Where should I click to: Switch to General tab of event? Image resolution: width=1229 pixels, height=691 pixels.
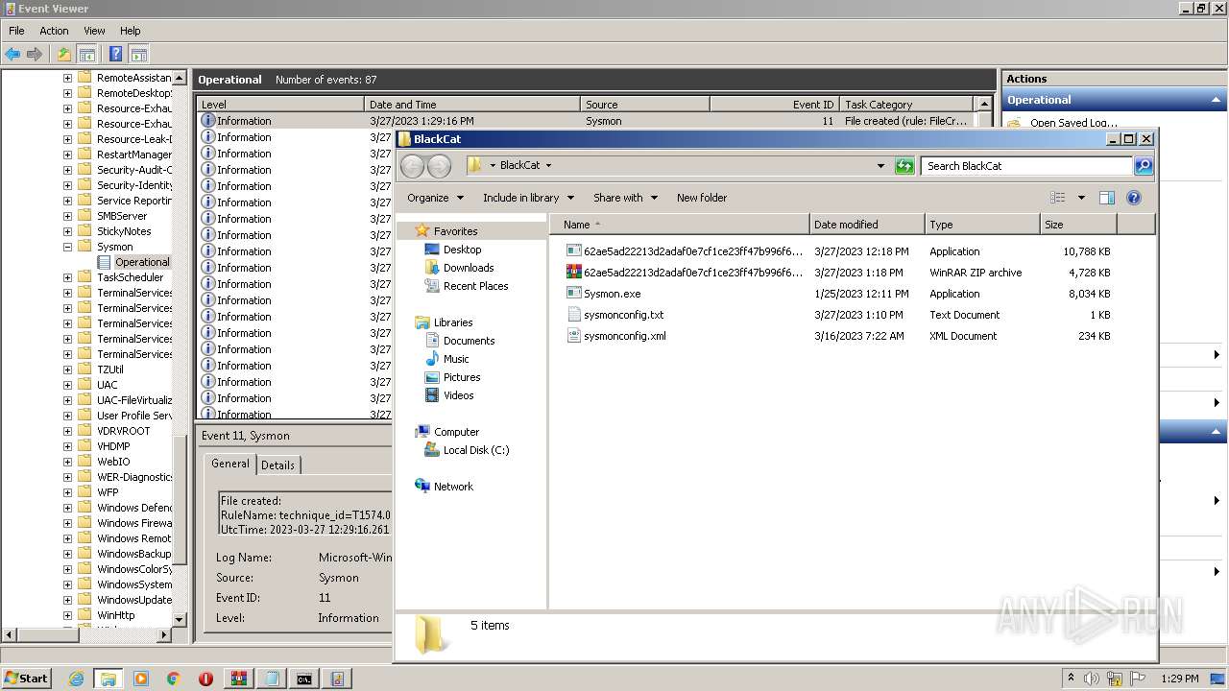point(230,464)
